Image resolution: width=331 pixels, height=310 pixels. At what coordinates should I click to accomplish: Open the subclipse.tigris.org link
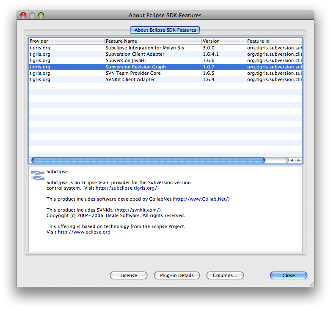click(x=126, y=188)
